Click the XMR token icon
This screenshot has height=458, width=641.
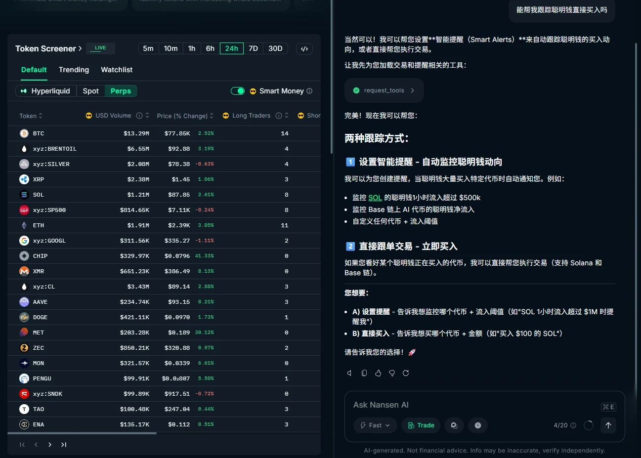click(24, 271)
